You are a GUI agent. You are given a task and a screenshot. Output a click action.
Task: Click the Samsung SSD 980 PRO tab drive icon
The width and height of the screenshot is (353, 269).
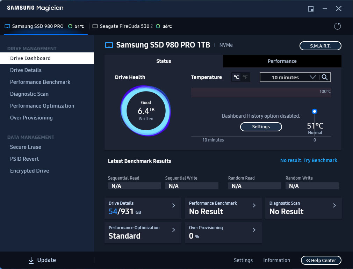coord(7,26)
